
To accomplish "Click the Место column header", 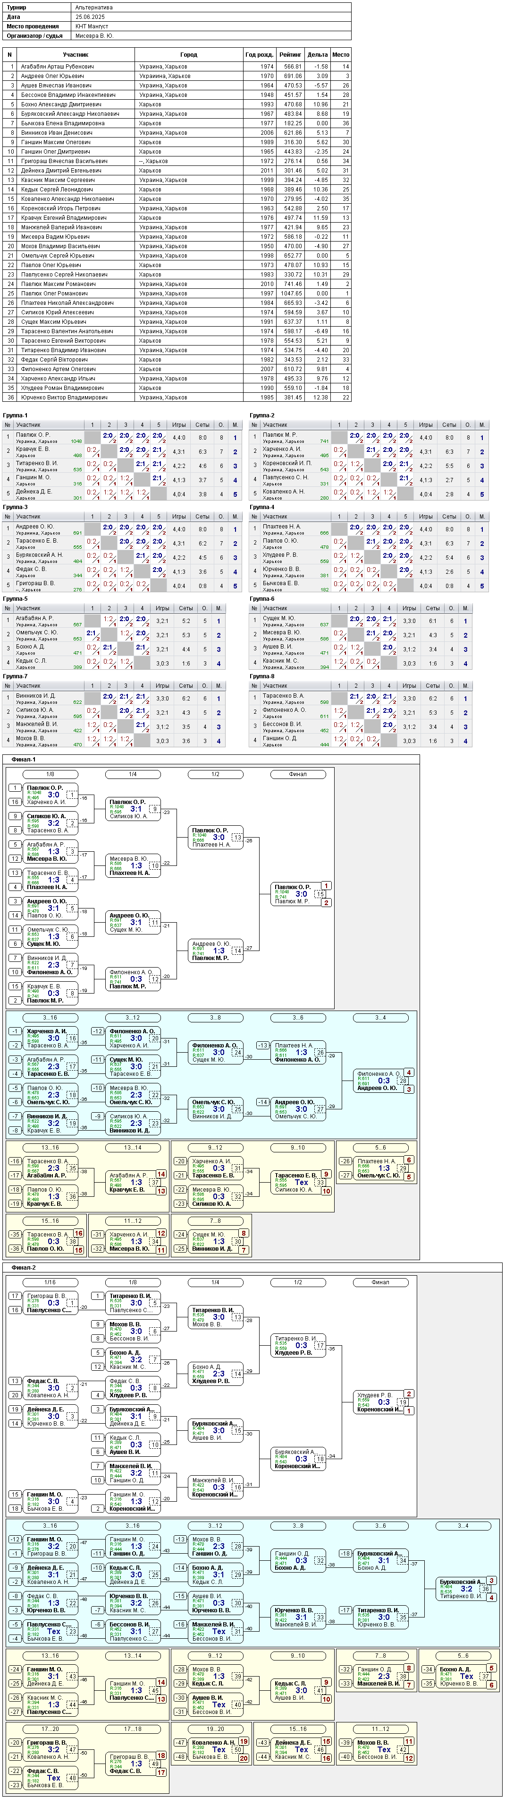I will (x=341, y=54).
